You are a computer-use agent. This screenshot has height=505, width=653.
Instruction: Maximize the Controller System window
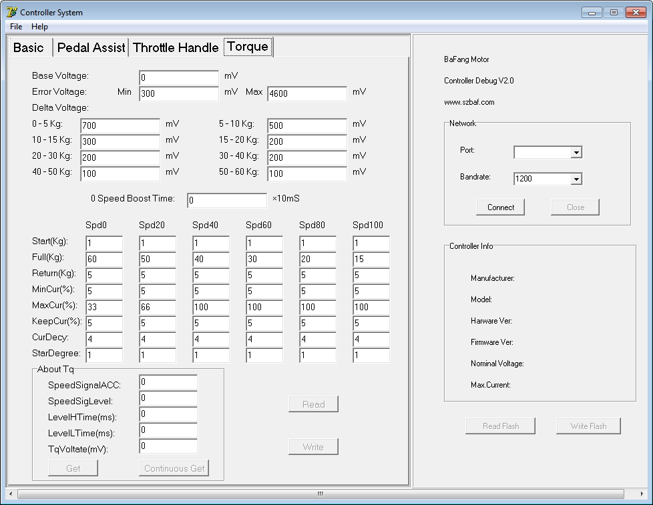(x=614, y=12)
